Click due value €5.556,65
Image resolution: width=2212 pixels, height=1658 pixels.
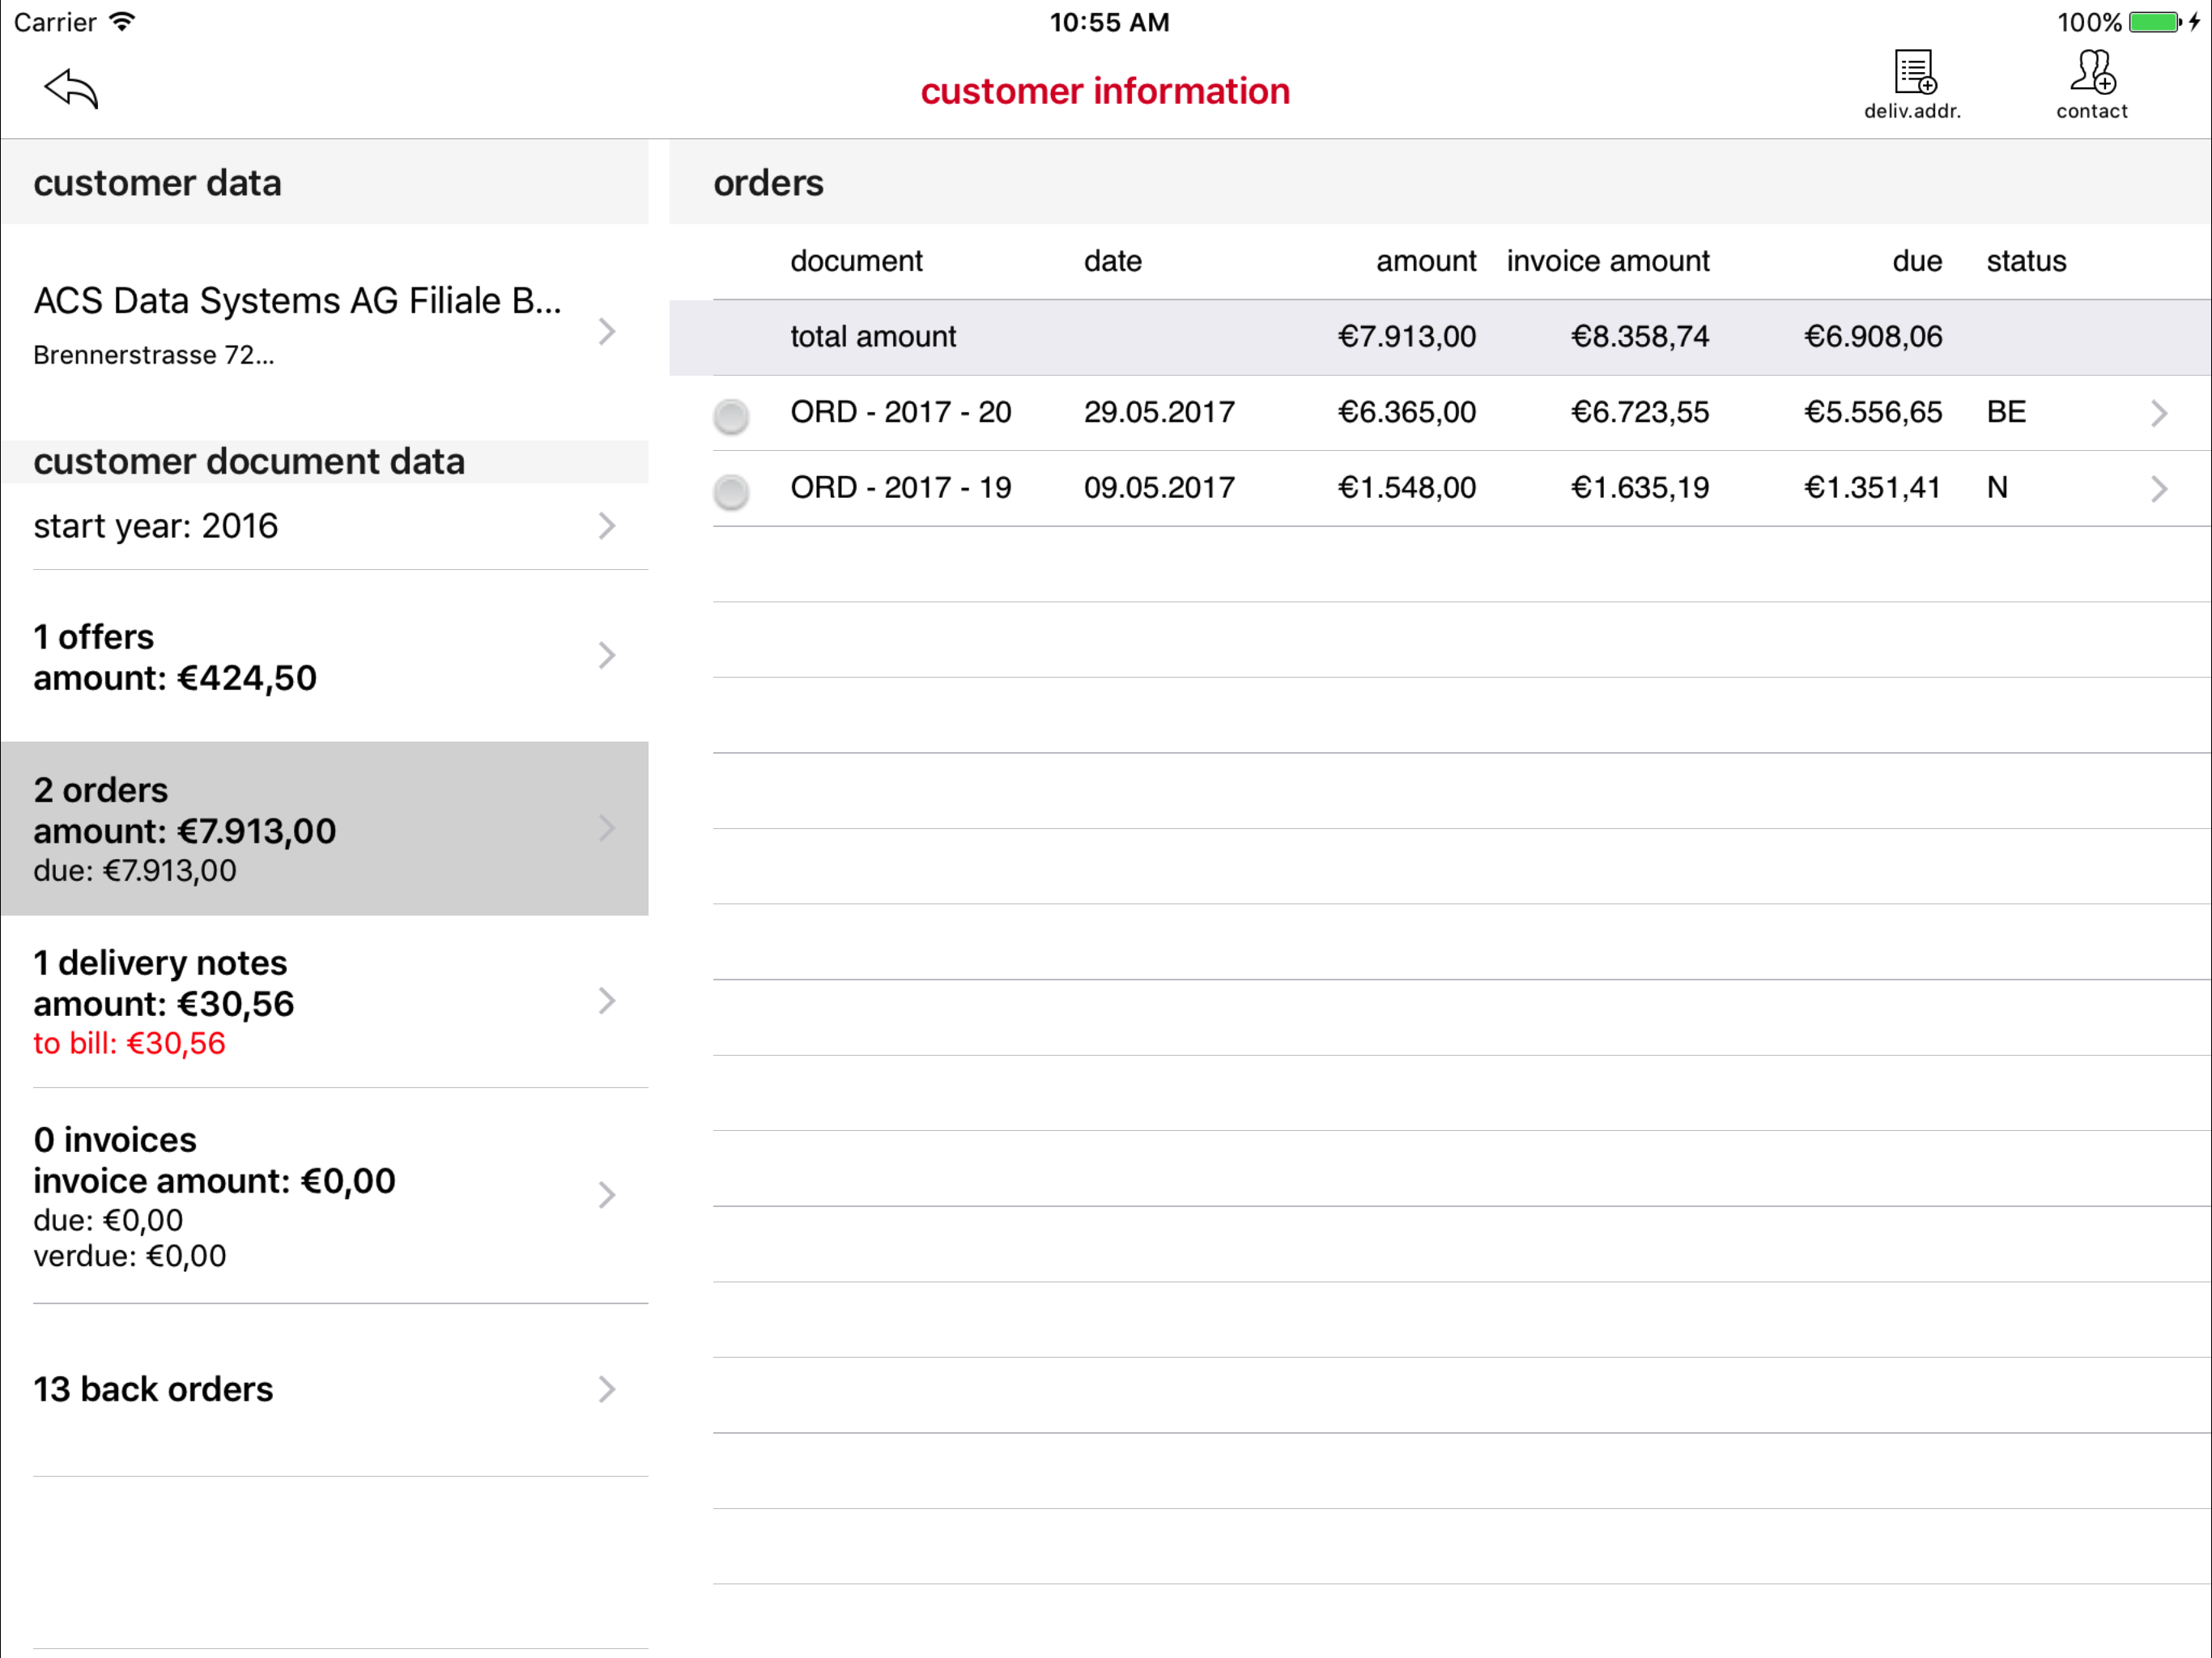point(1873,412)
